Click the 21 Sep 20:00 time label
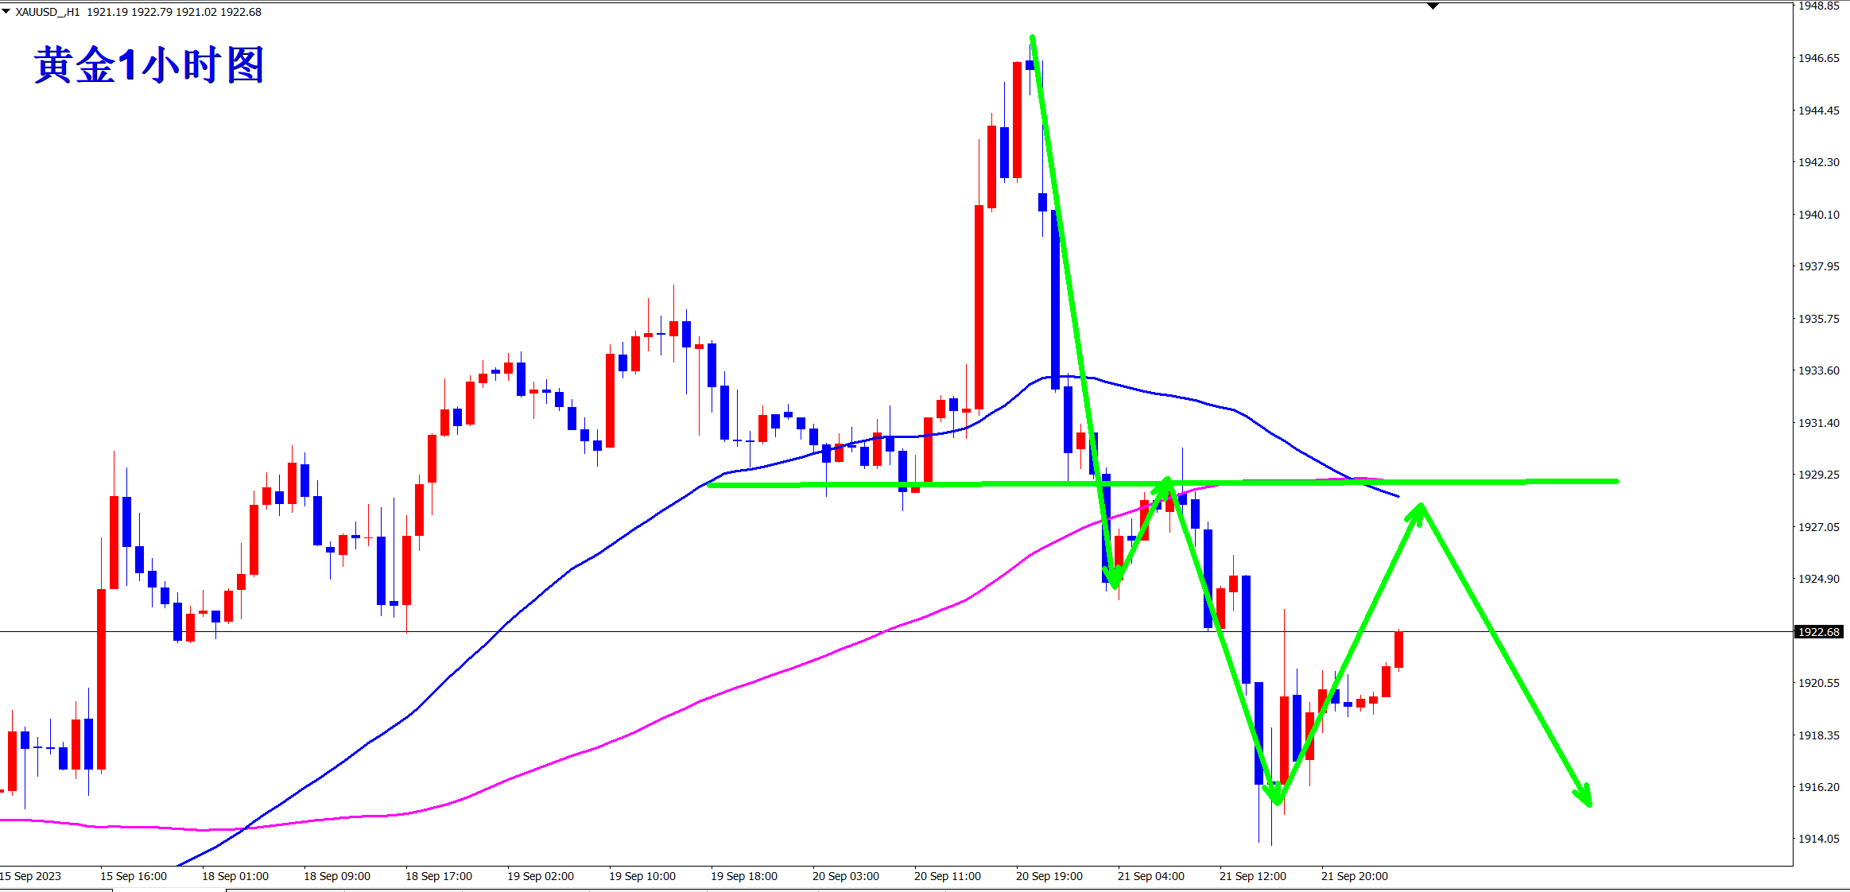The width and height of the screenshot is (1850, 892). tap(1354, 876)
